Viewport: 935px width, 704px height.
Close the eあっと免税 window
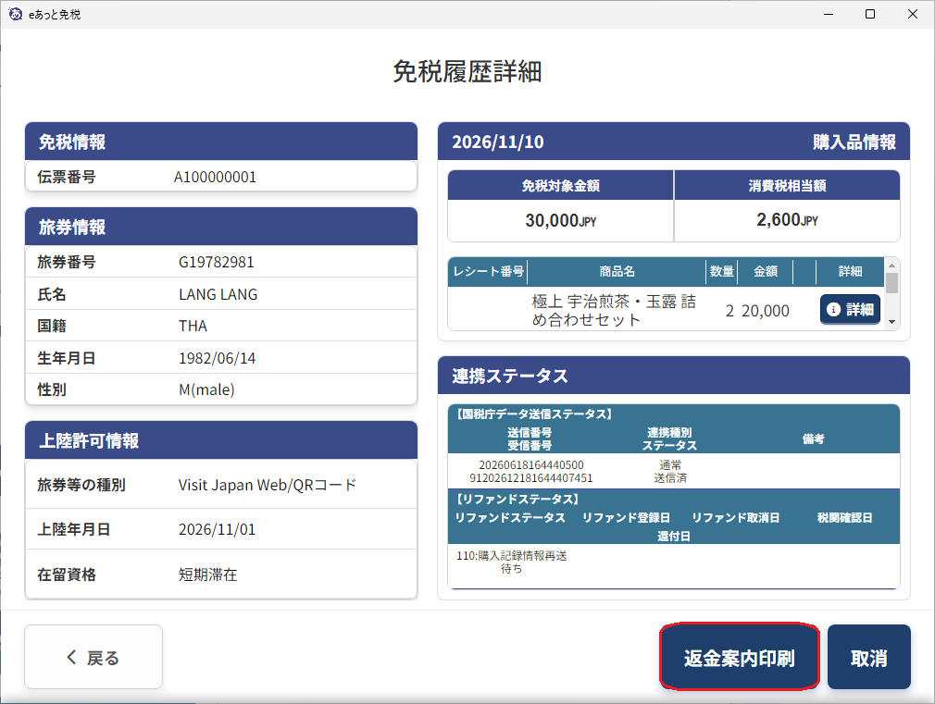tap(913, 14)
